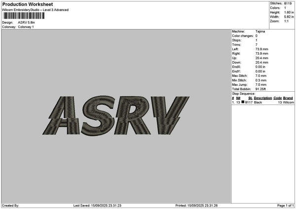Click the Production Worksheet title

click(25, 4)
